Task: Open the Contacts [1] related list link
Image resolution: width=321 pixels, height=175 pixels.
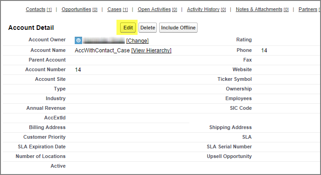Action: (x=39, y=9)
